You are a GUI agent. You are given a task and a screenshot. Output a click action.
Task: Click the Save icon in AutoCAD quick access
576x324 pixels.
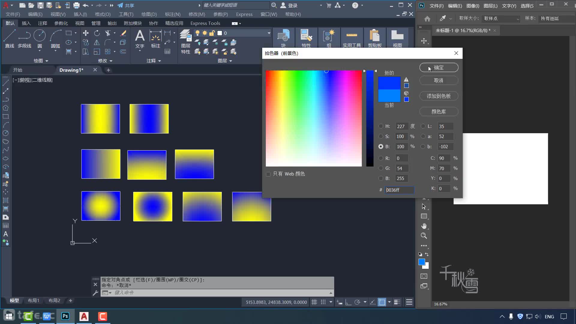(40, 5)
